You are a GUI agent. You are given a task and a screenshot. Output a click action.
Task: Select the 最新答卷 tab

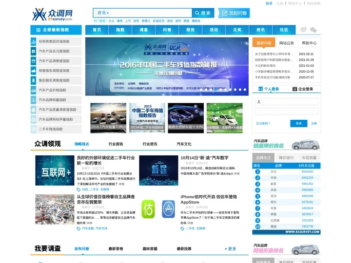click(116, 249)
